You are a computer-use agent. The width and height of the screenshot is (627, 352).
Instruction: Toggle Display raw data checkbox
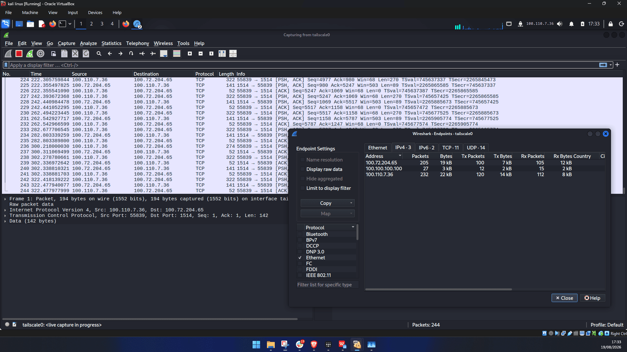coord(303,169)
